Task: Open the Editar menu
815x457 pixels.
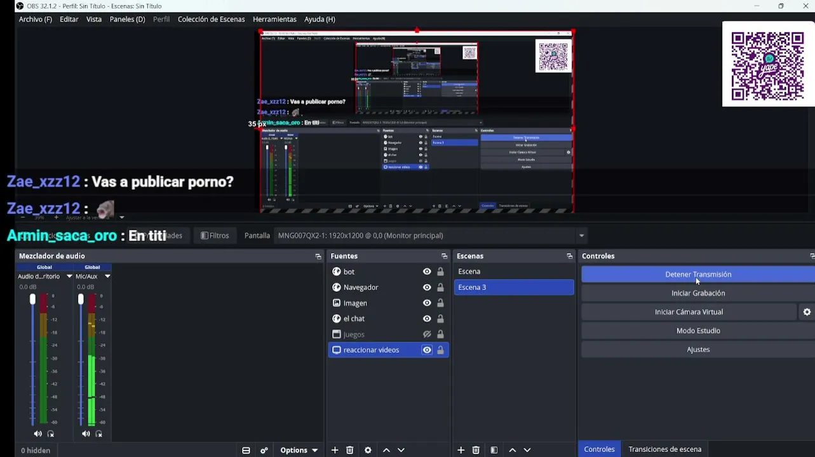Action: 69,19
